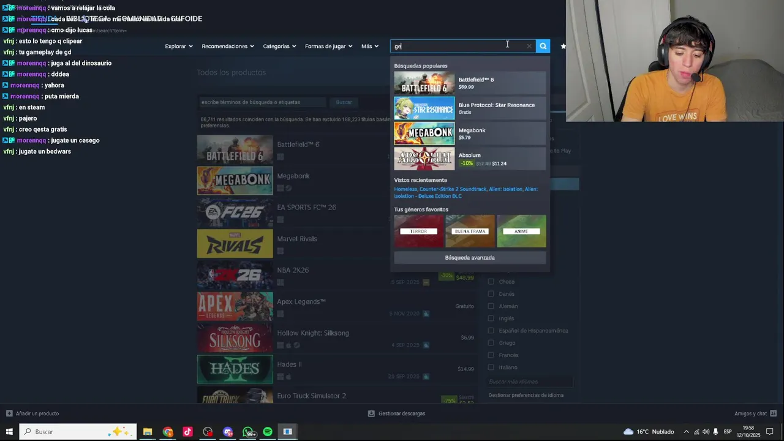Tick the Griego language checkbox
The width and height of the screenshot is (784, 441).
(491, 343)
